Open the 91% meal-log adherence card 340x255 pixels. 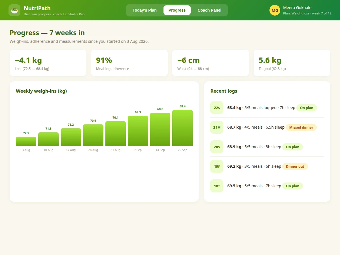(x=129, y=63)
